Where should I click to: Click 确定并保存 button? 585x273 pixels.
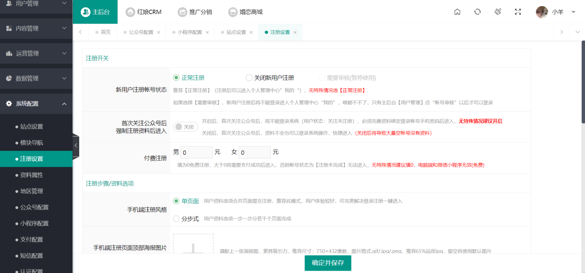coord(328,263)
